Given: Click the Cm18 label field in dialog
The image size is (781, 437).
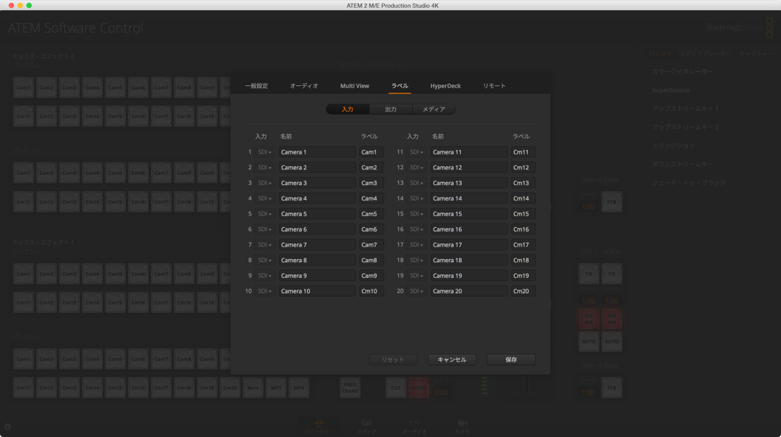Looking at the screenshot, I should point(523,260).
